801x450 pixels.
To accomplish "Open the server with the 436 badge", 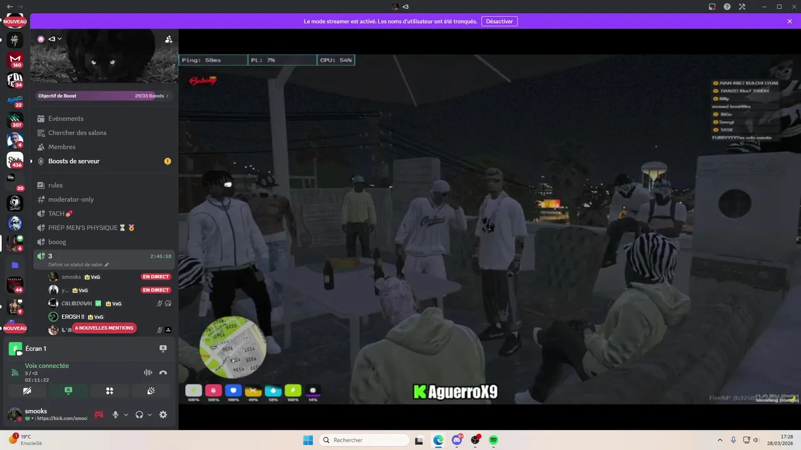I will coord(15,160).
